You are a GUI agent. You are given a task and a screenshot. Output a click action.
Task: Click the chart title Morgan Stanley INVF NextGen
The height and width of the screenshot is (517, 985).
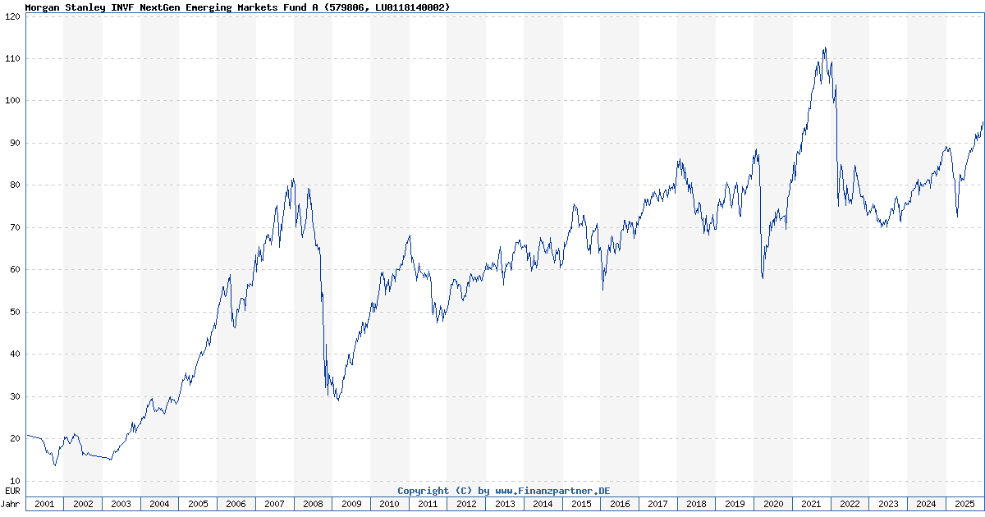tap(236, 7)
